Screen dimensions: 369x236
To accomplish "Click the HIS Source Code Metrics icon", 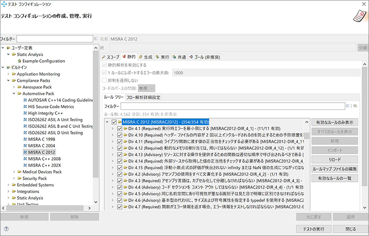I will 25,107.
